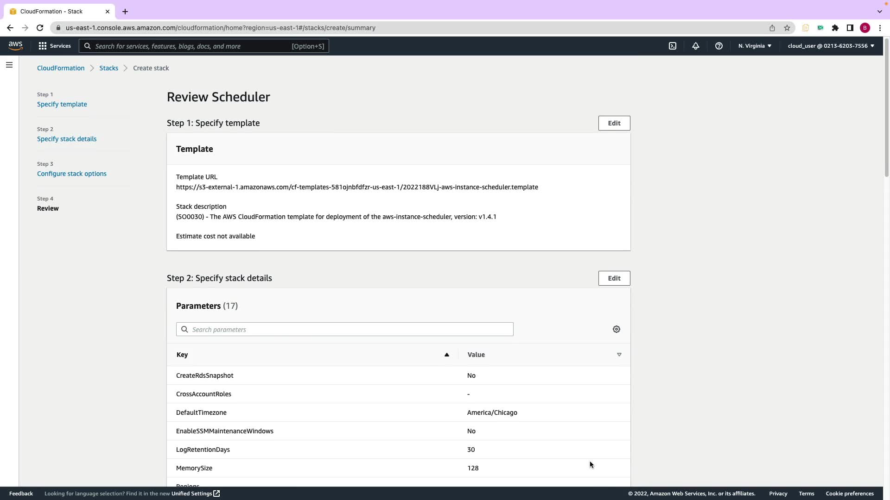Open the notifications bell
Image resolution: width=890 pixels, height=500 pixels.
tap(696, 46)
